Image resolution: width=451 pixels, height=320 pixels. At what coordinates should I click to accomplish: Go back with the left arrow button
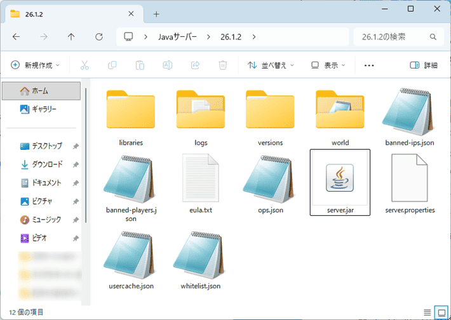coord(16,37)
